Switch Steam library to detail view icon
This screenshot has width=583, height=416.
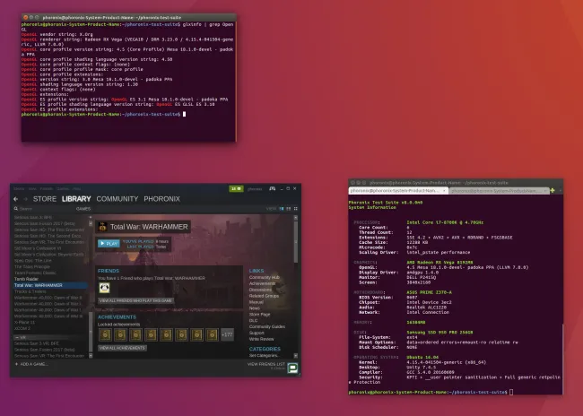click(x=282, y=209)
